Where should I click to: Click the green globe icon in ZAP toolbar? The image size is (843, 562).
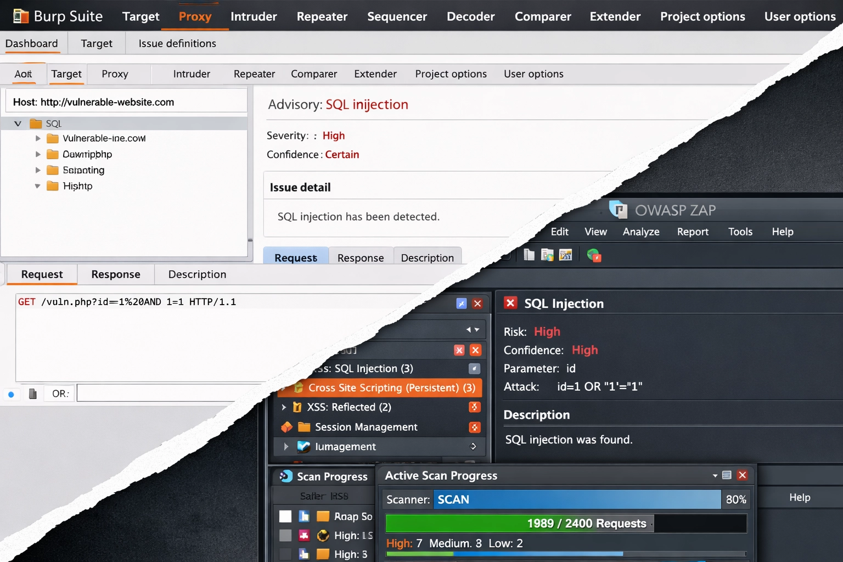[x=594, y=255]
